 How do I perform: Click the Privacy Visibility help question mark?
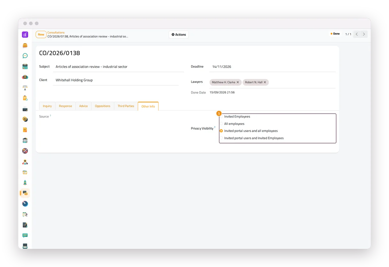[x=215, y=127]
